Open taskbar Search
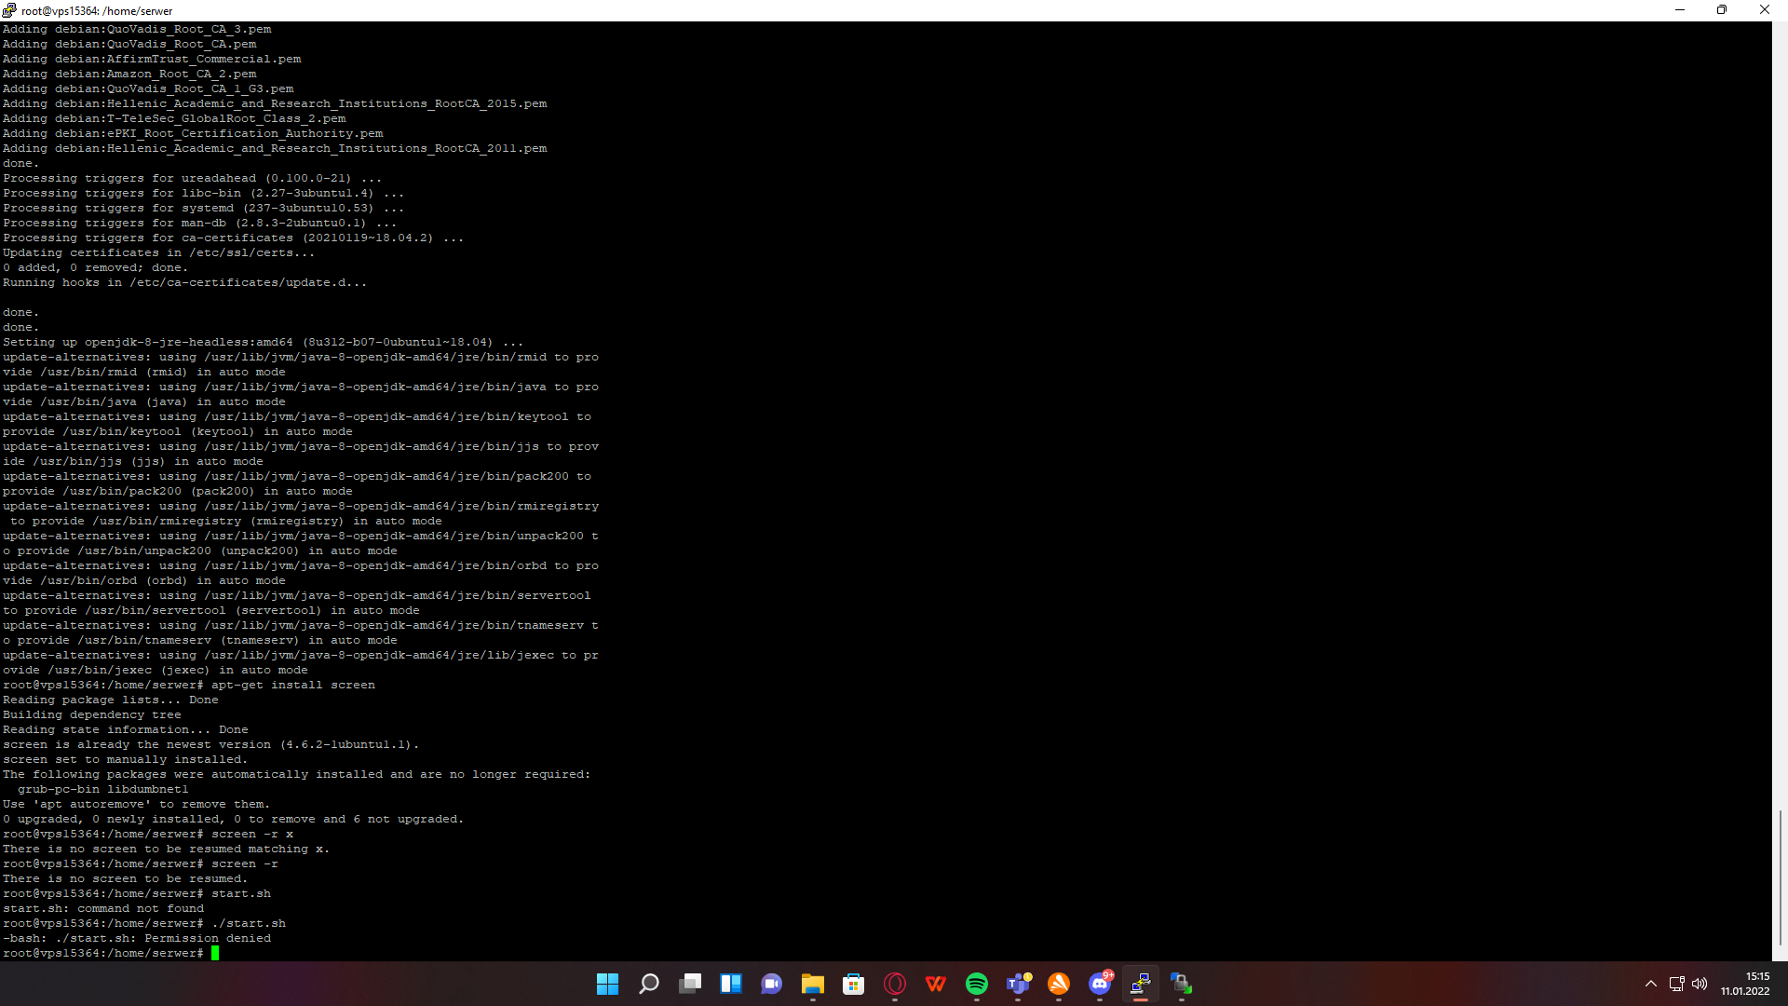 tap(649, 984)
